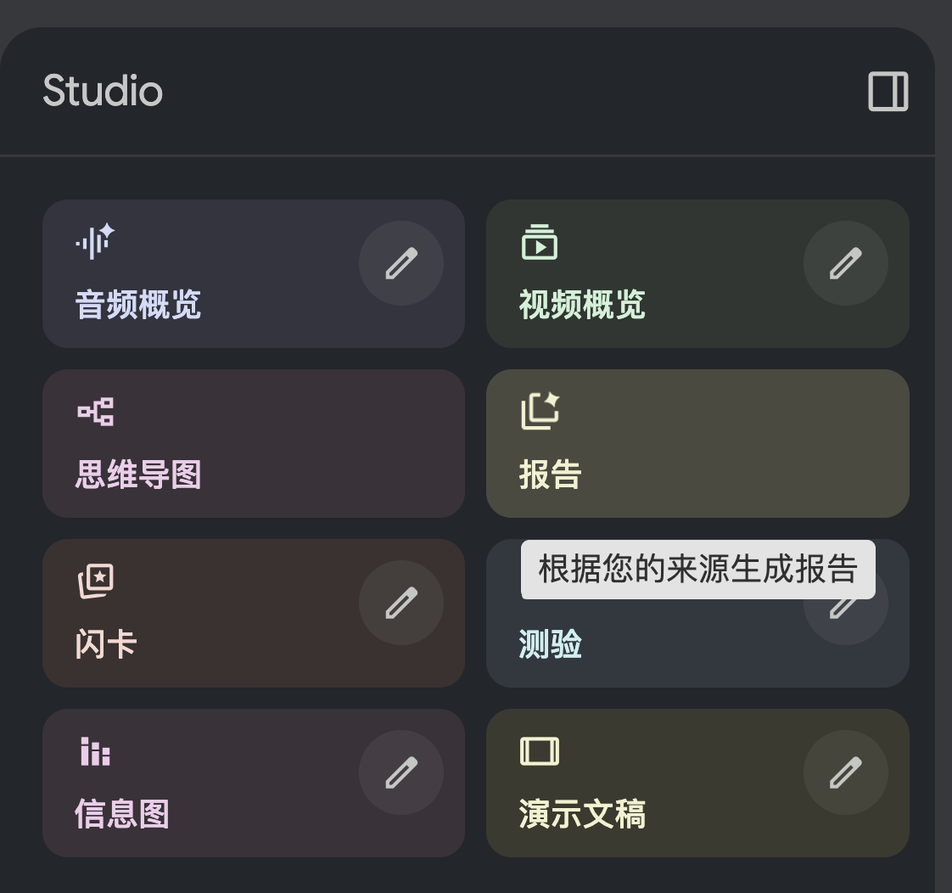Image resolution: width=952 pixels, height=893 pixels.
Task: Create a 报告 report card
Action: 696,443
